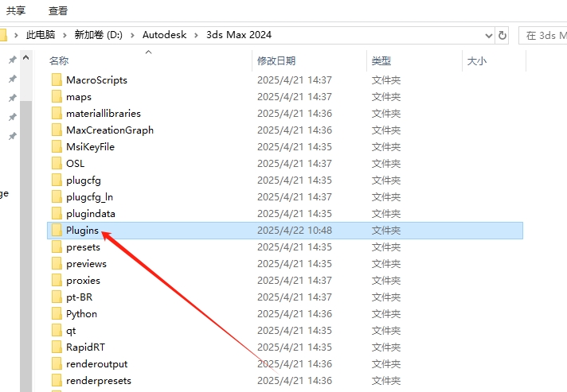Image resolution: width=567 pixels, height=392 pixels.
Task: Click the MacroScripts folder icon
Action: 56,80
